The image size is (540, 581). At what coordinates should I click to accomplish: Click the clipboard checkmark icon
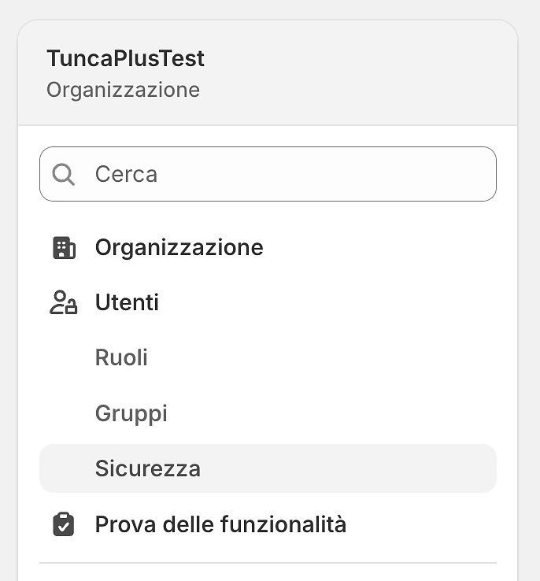pos(64,524)
